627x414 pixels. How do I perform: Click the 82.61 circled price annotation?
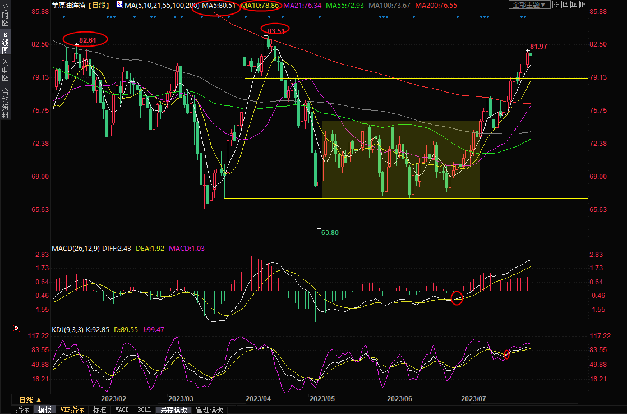(x=86, y=40)
